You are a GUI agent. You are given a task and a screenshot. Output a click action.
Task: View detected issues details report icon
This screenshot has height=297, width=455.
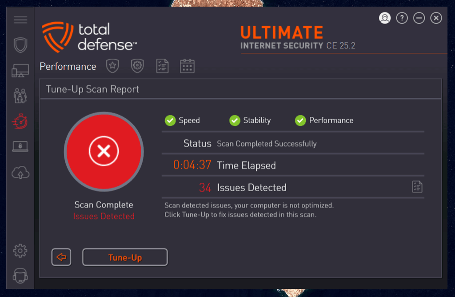[x=417, y=187]
